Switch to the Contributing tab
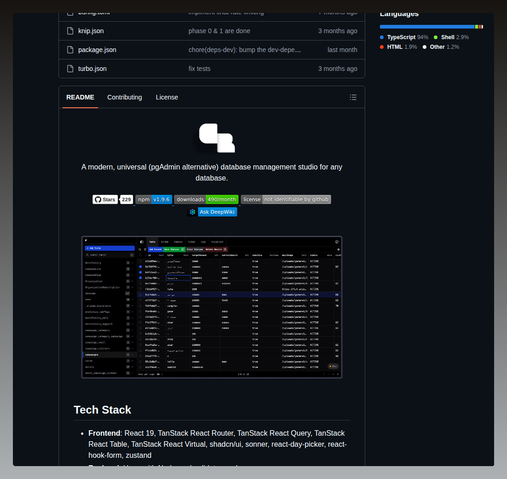The width and height of the screenshot is (507, 479). pos(124,97)
